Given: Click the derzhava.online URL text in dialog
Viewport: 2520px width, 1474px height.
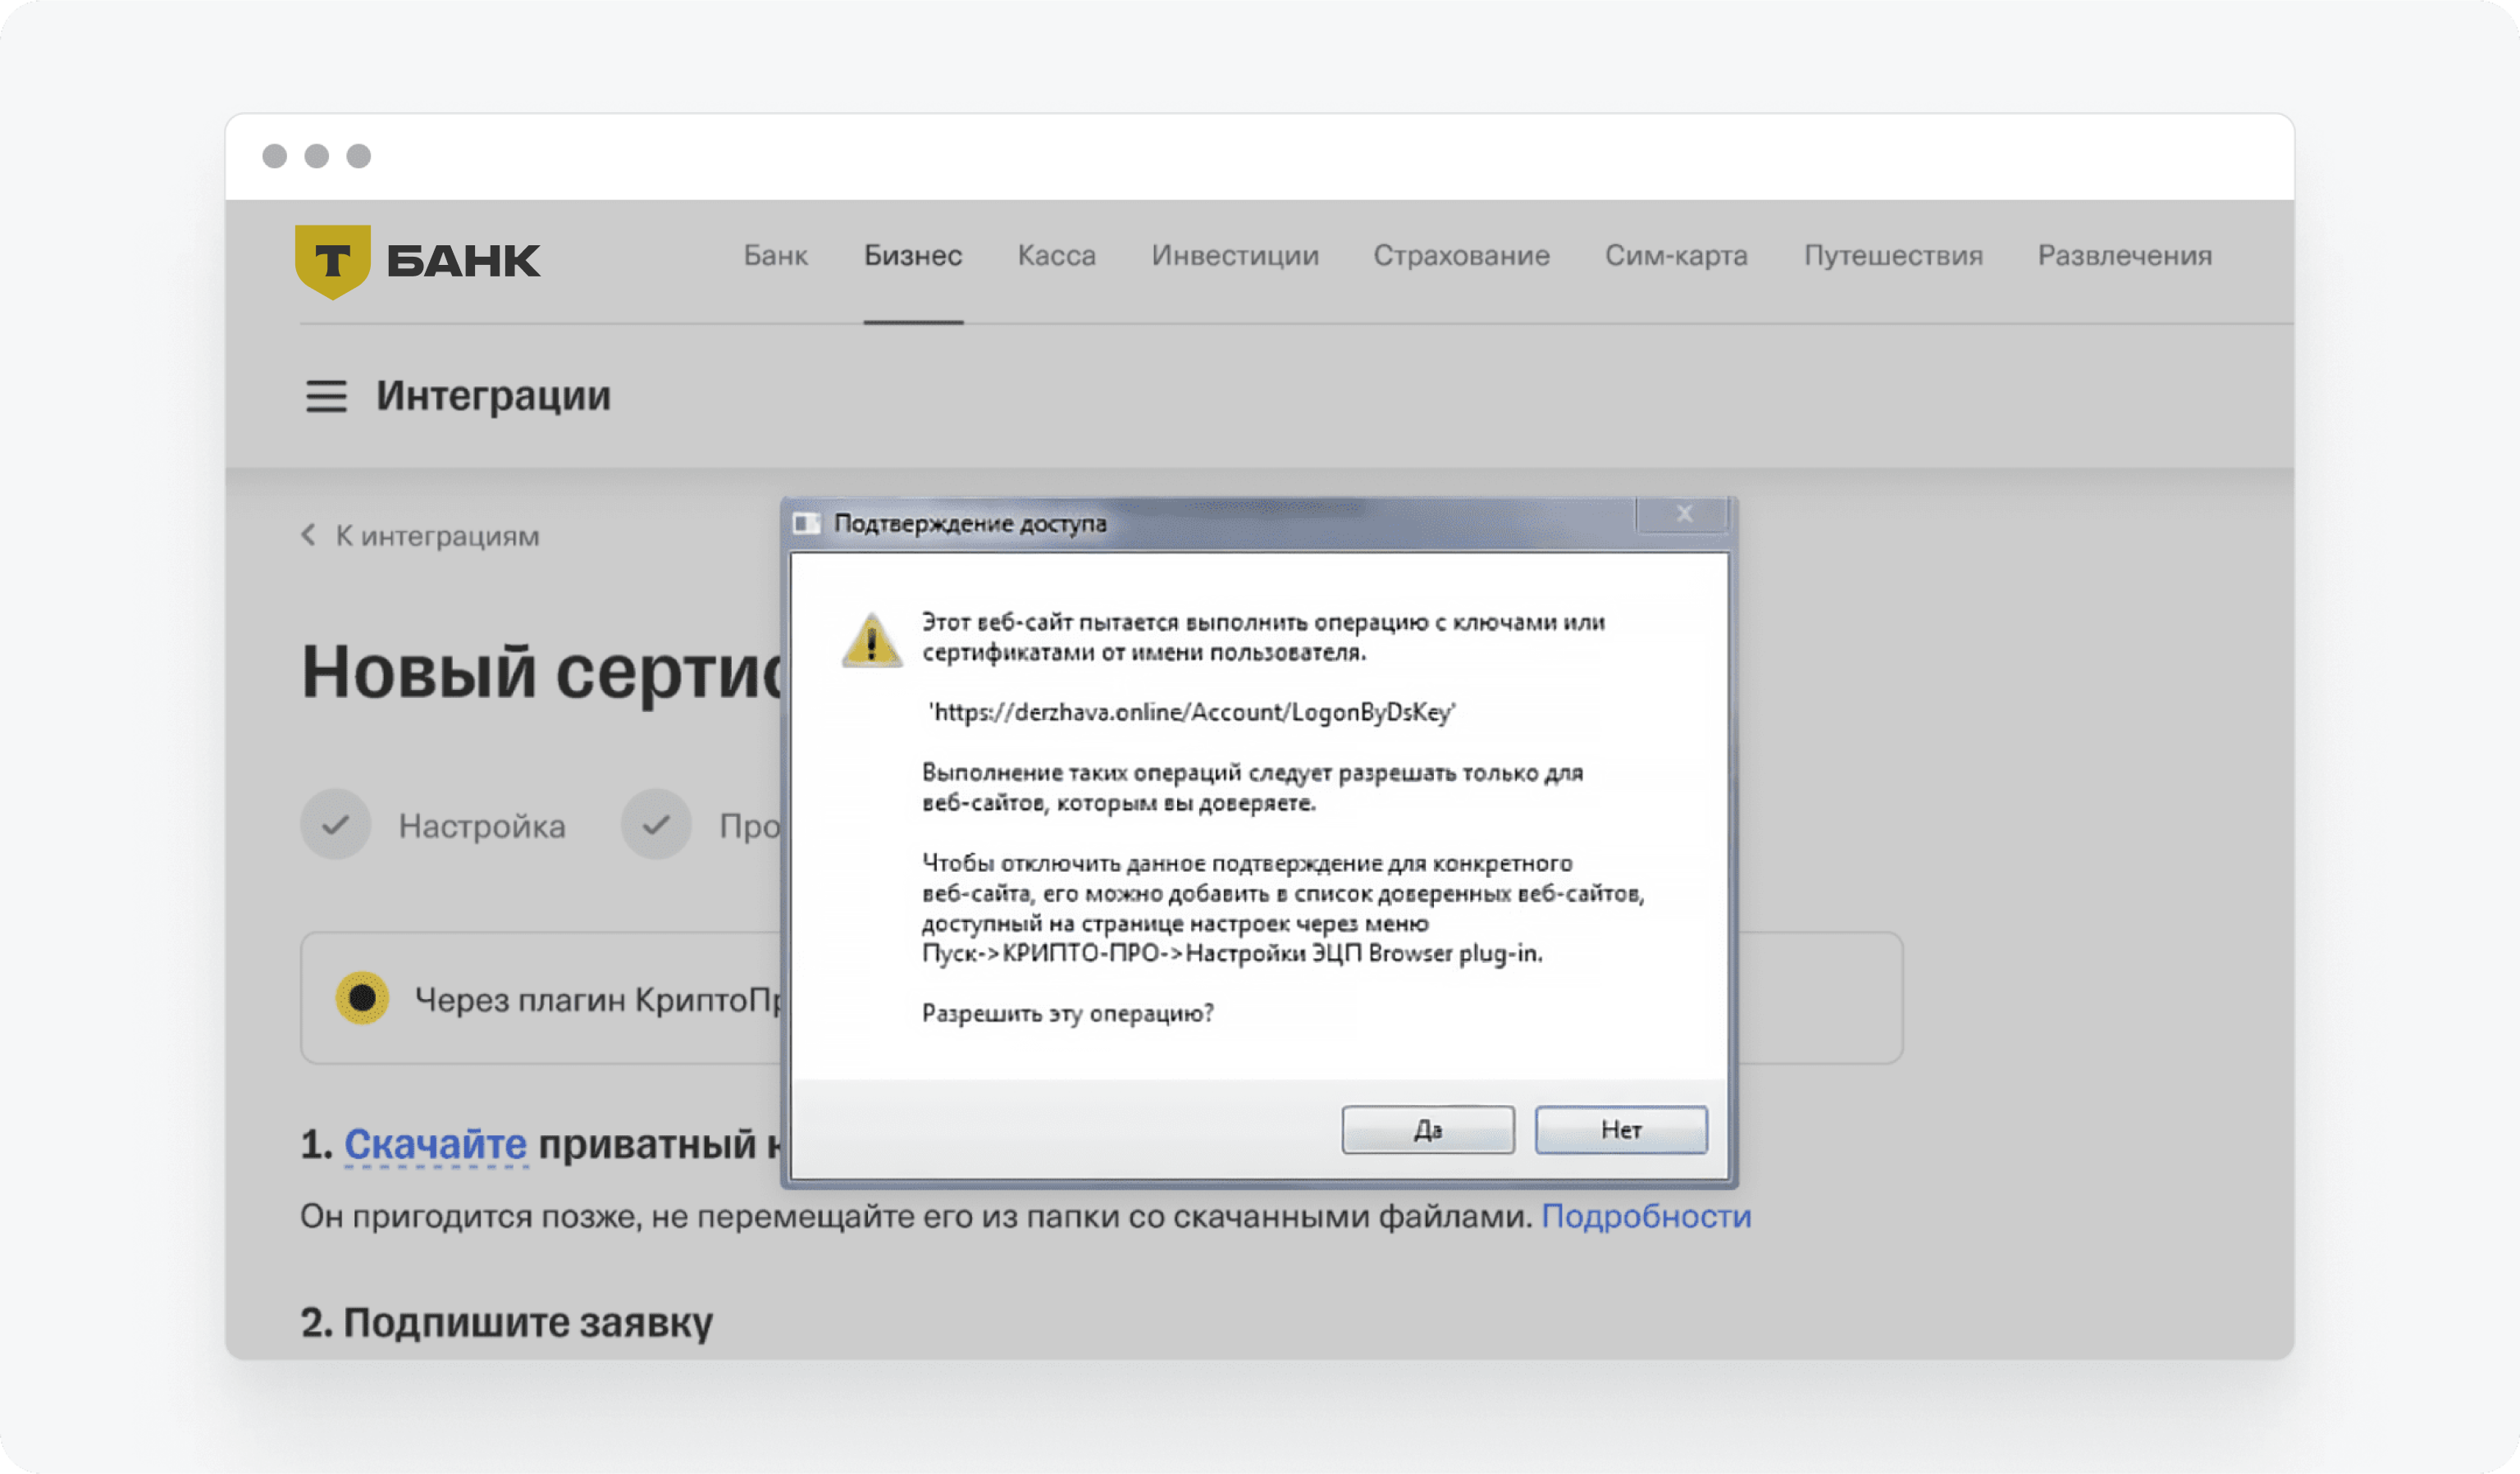Looking at the screenshot, I should click(1192, 712).
